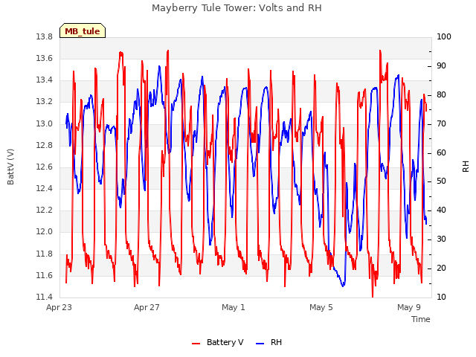
Task: Toggle the Battery V legend entry
Action: (x=218, y=342)
